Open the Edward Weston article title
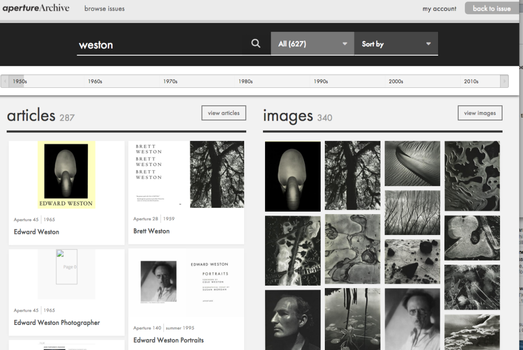Screen dimensions: 523x350 (x=36, y=232)
